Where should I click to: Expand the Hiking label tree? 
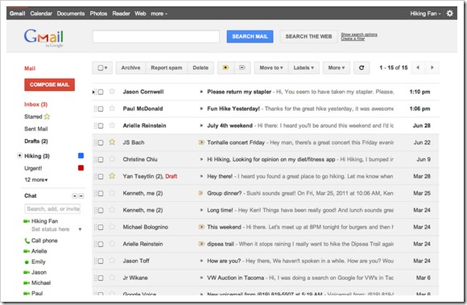coord(19,155)
